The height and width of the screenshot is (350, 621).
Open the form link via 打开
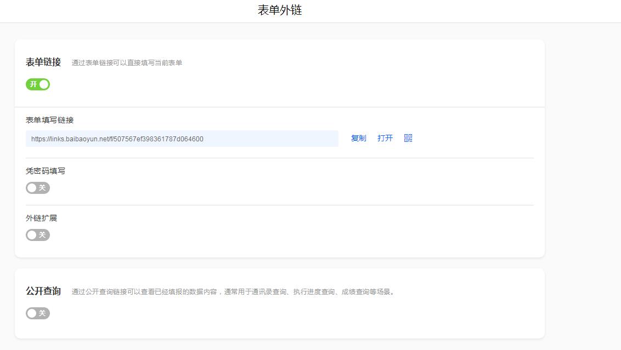point(385,138)
